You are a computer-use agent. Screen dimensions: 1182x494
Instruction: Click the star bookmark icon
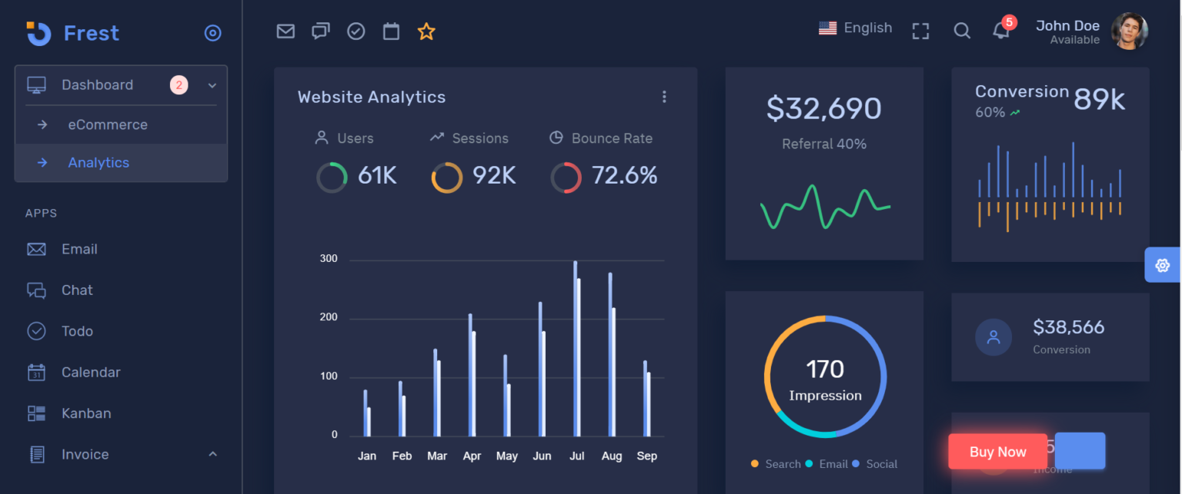click(426, 31)
